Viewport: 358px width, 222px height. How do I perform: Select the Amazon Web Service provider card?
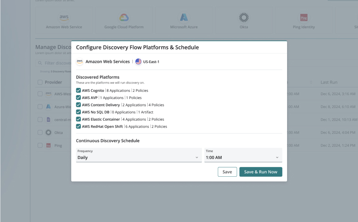coord(64,20)
